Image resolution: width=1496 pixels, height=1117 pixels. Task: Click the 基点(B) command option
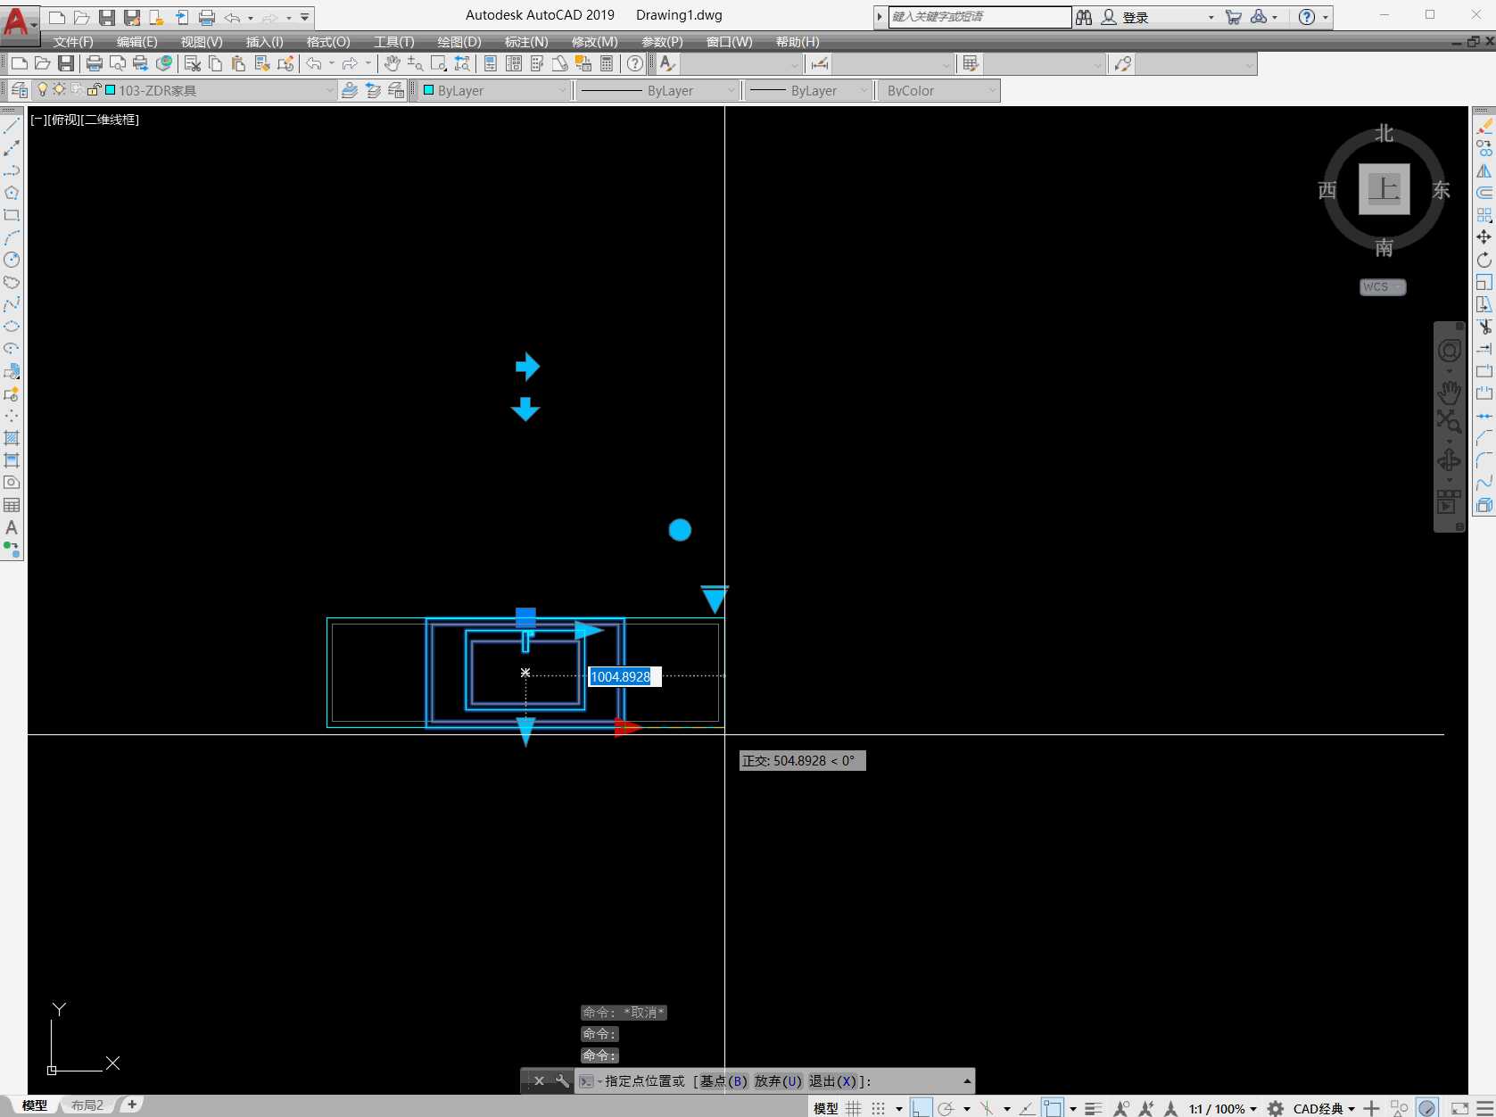(x=723, y=1080)
